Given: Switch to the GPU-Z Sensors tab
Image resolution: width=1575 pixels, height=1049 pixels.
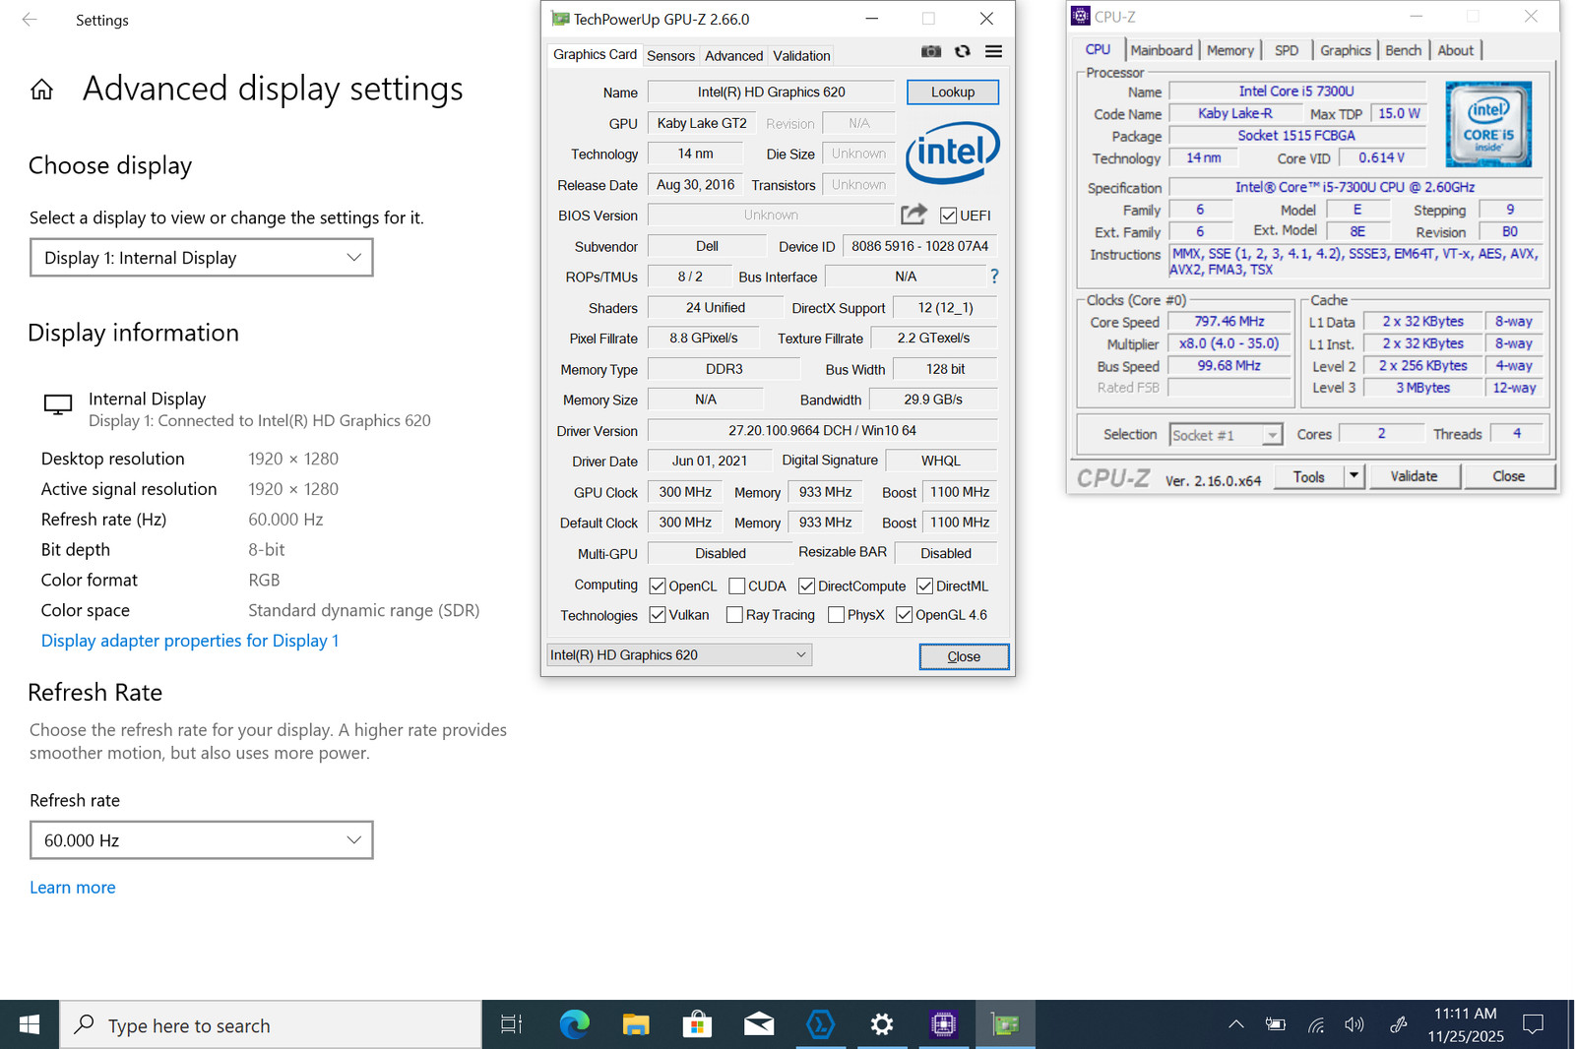Looking at the screenshot, I should click(x=670, y=56).
